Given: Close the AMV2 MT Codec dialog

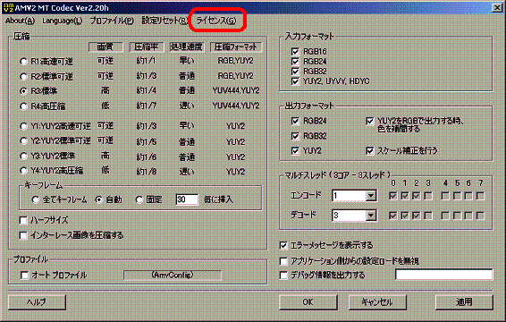Looking at the screenshot, I should point(496,7).
